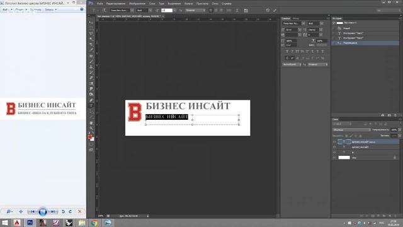Select the Gradient tool
The image size is (403, 227).
[x=91, y=83]
